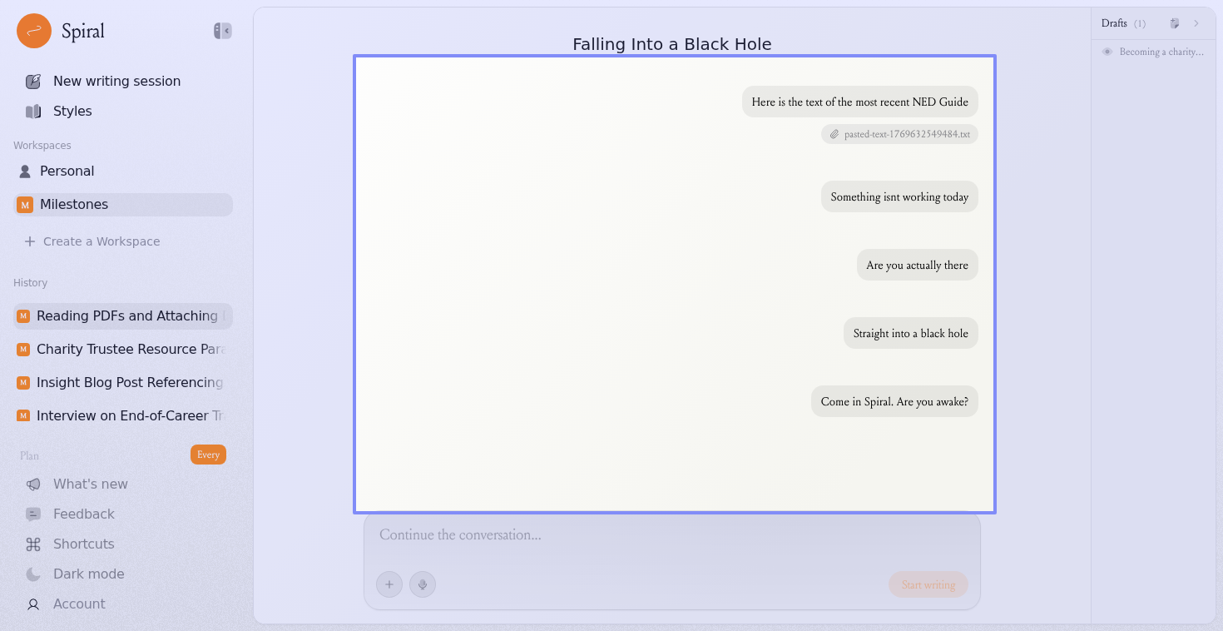Click the Start writing button
The width and height of the screenshot is (1223, 631).
(x=928, y=584)
